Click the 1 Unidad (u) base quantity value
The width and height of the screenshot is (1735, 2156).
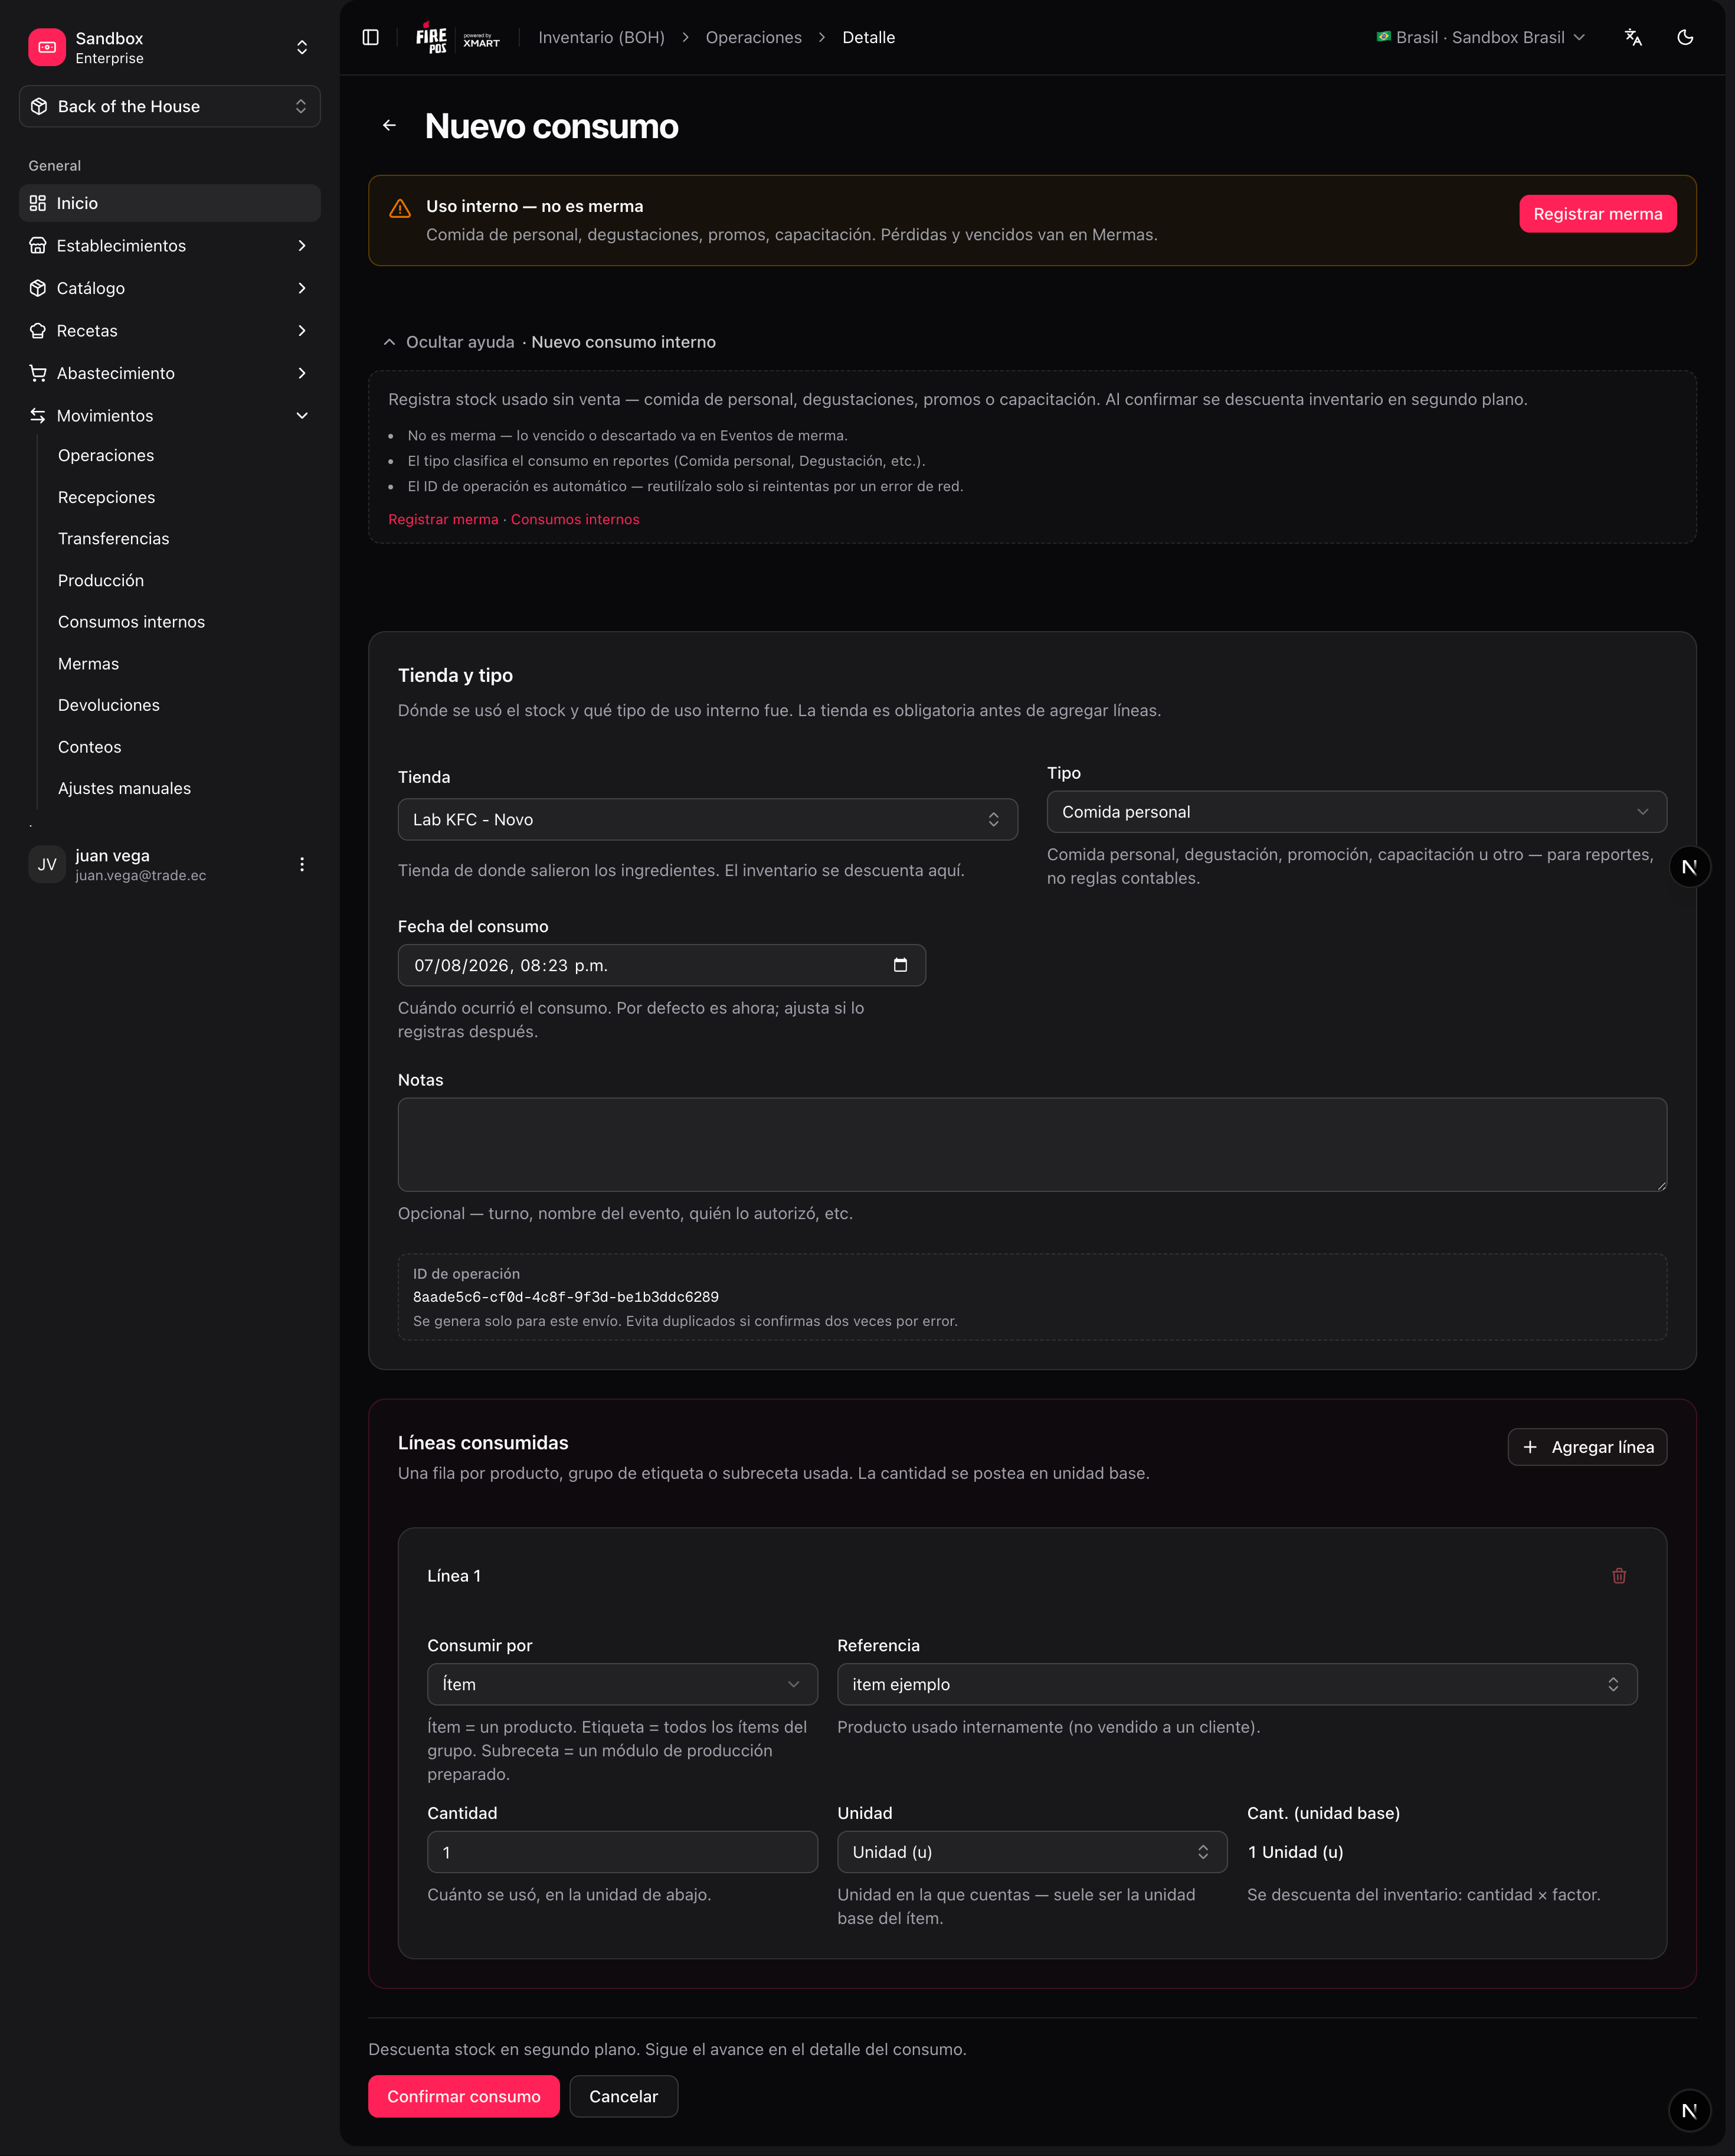pyautogui.click(x=1295, y=1852)
